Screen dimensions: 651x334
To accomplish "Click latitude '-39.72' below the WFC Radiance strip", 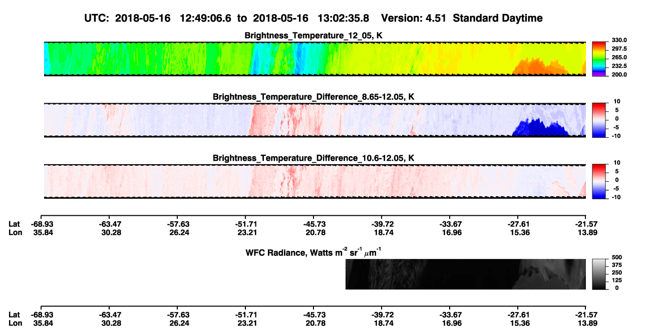I will point(382,315).
